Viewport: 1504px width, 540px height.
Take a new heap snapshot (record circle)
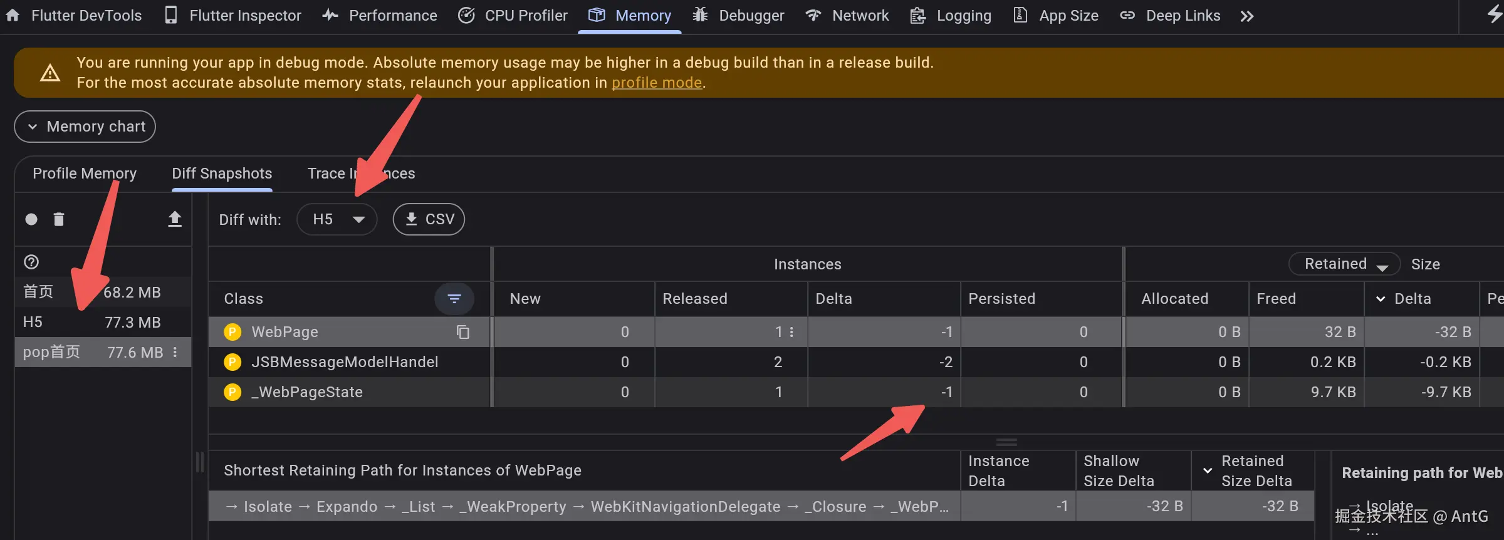tap(31, 219)
